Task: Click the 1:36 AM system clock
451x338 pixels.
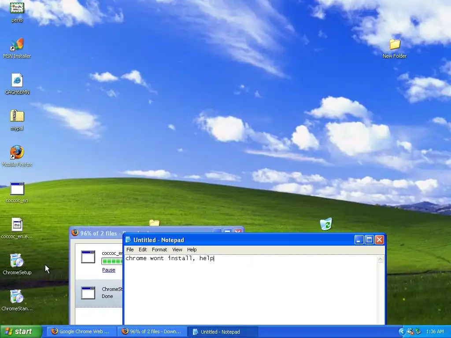Action: (x=435, y=332)
